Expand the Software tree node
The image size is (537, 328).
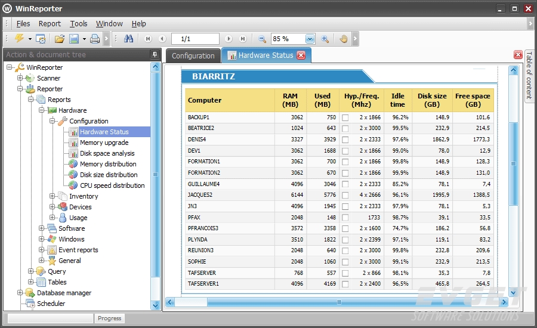41,228
